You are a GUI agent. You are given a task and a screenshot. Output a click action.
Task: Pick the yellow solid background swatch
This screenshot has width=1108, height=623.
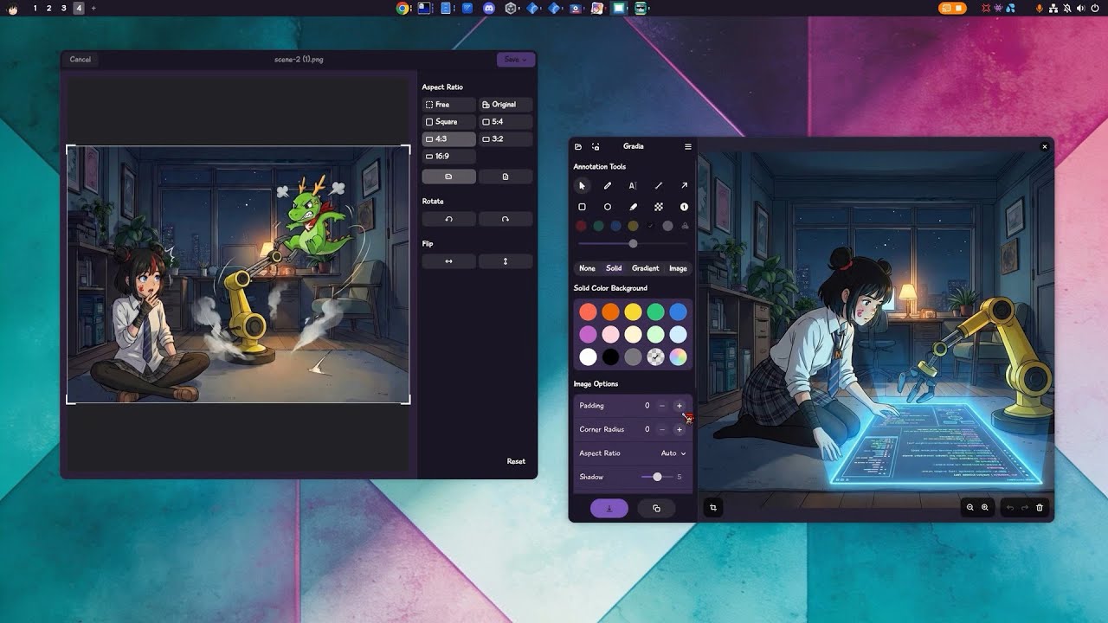pyautogui.click(x=633, y=311)
